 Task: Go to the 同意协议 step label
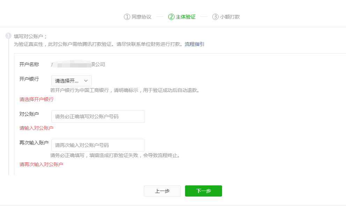click(141, 17)
